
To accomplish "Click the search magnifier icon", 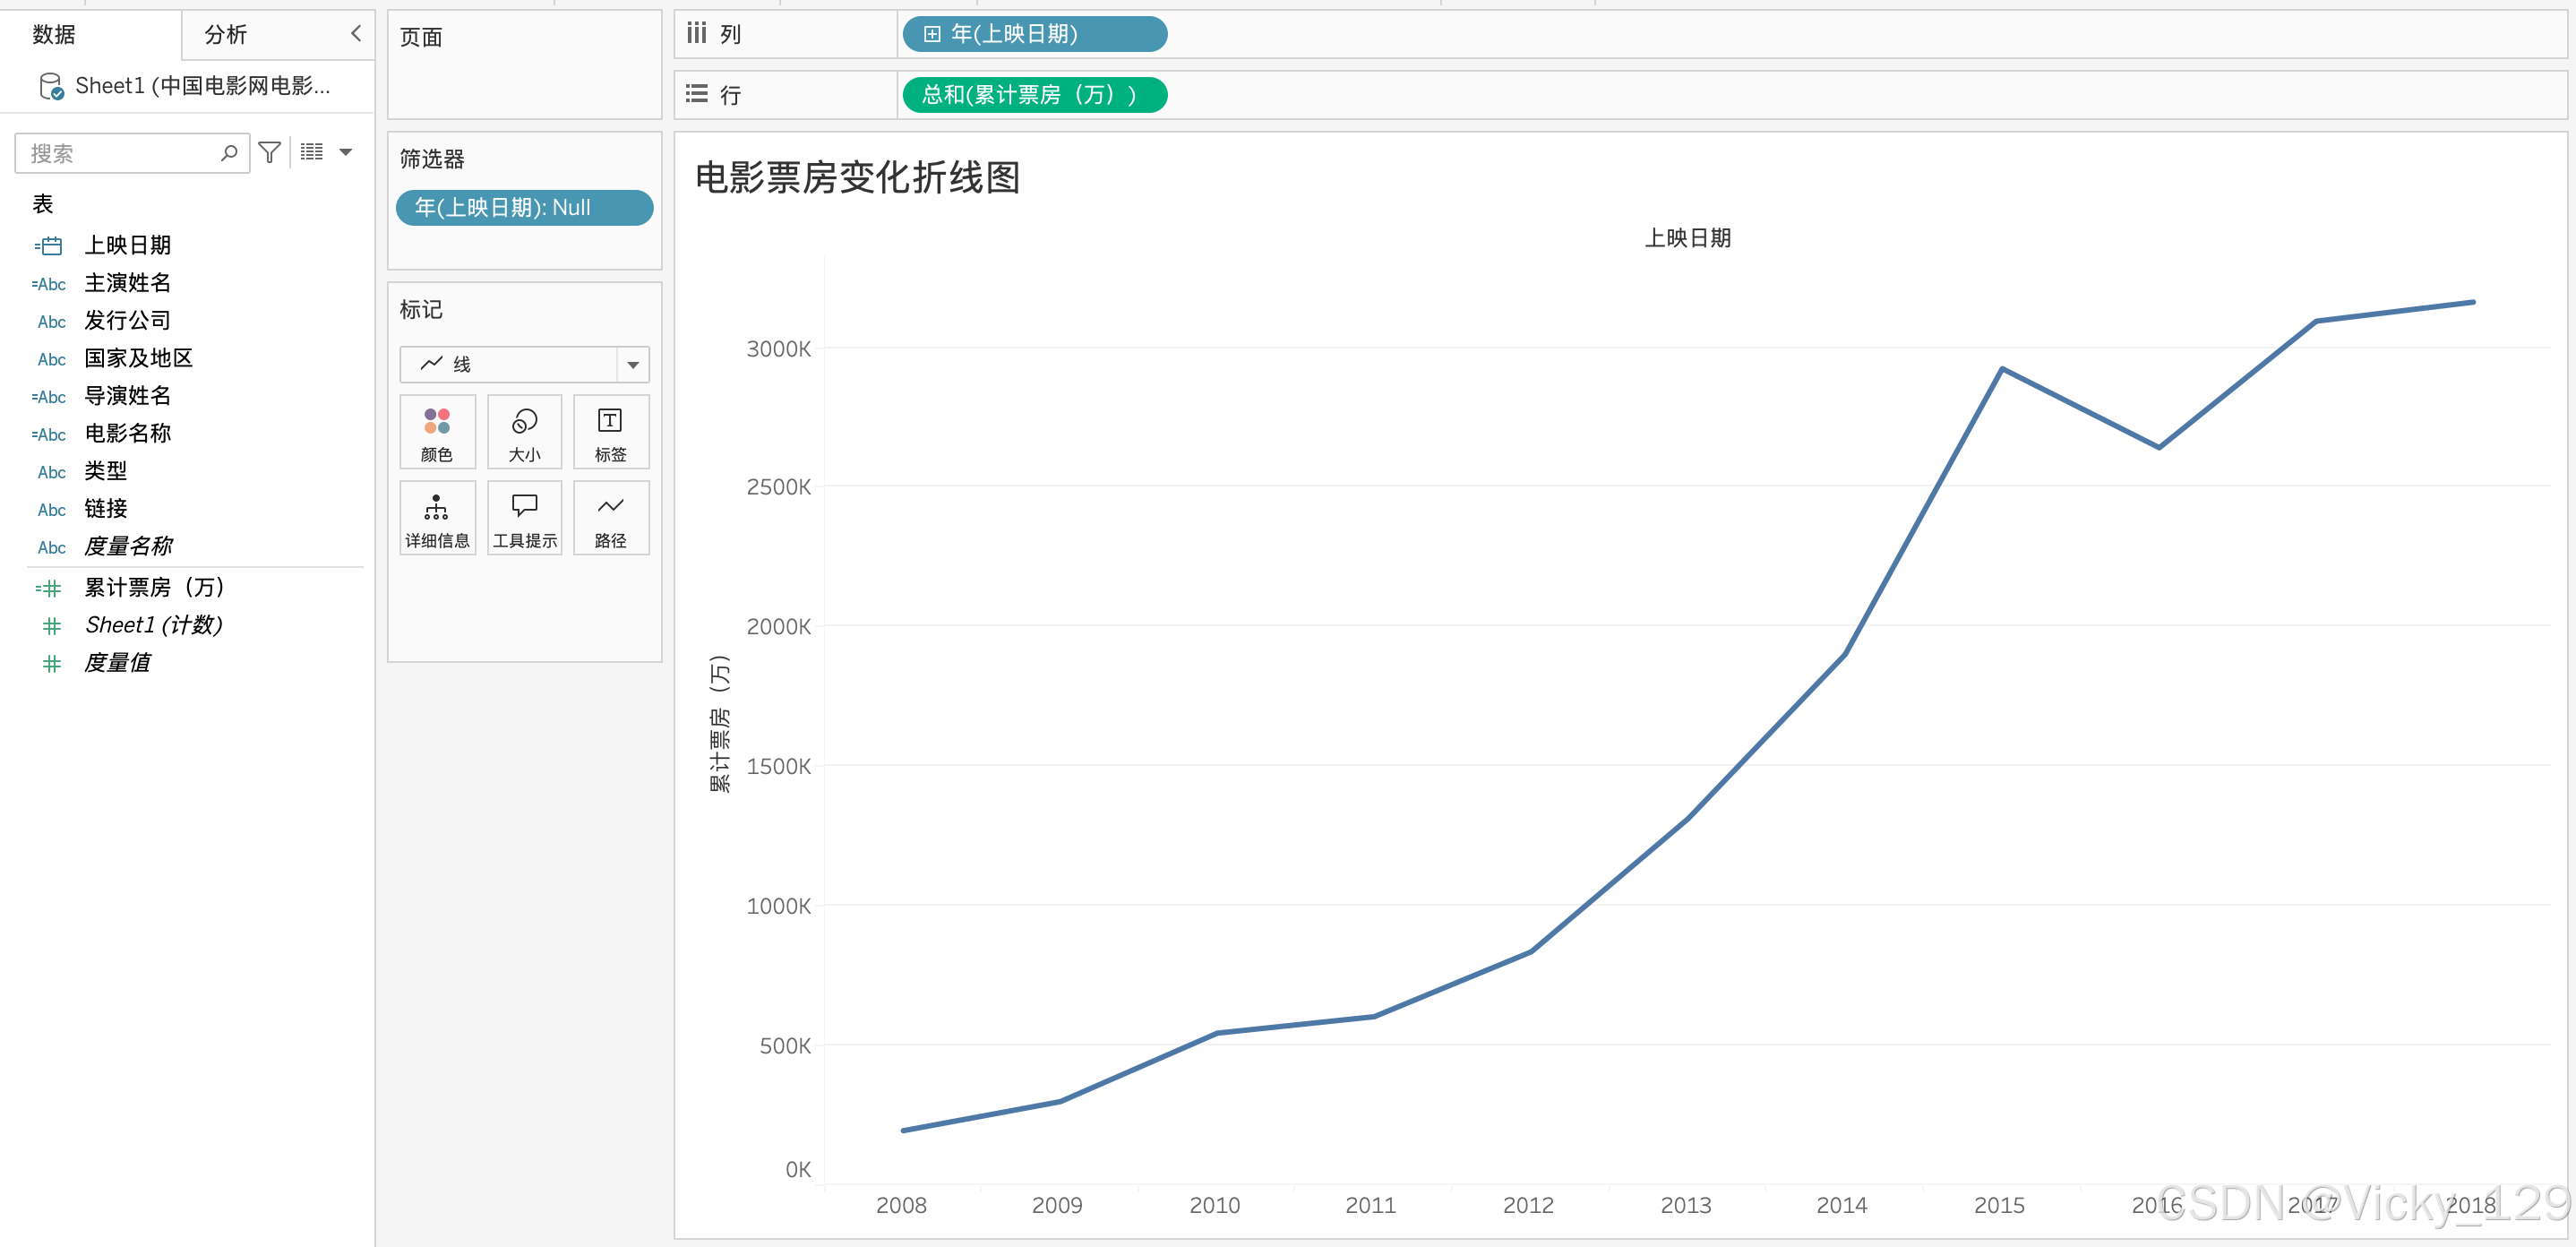I will pos(229,152).
